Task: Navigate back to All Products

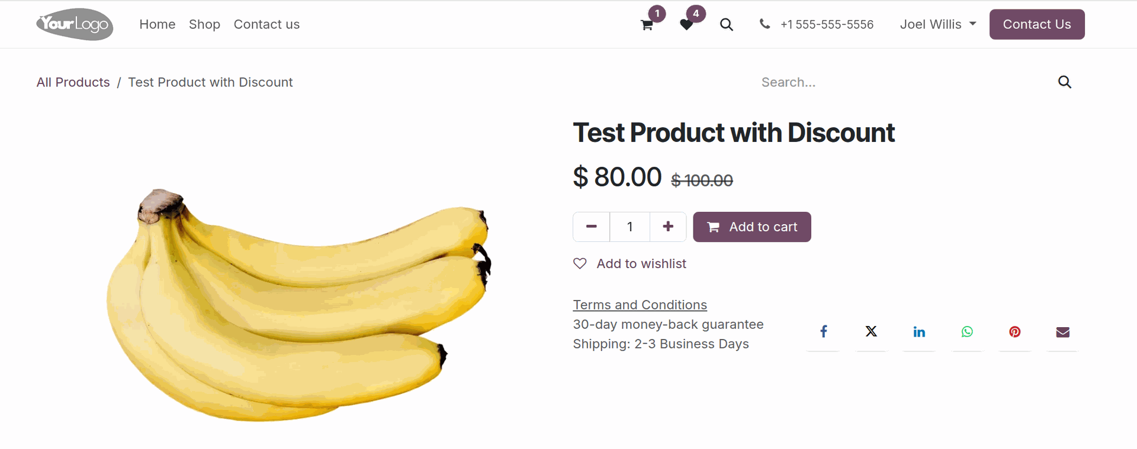Action: pyautogui.click(x=73, y=82)
